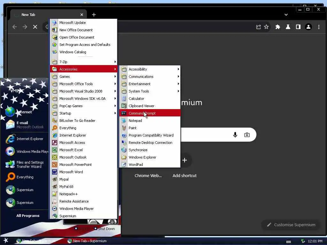Open the tab search chevron dropdown
Screen dimensions: 327x245
coord(286,15)
